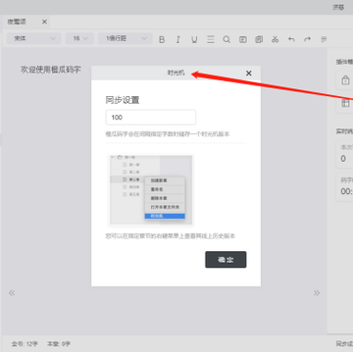Viewport: 353px width, 353px height.
Task: Close the 时光机 dialog
Action: (249, 74)
